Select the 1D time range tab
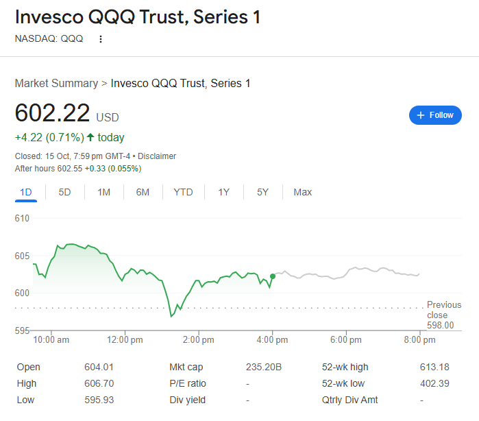This screenshot has height=421, width=479. [x=26, y=192]
